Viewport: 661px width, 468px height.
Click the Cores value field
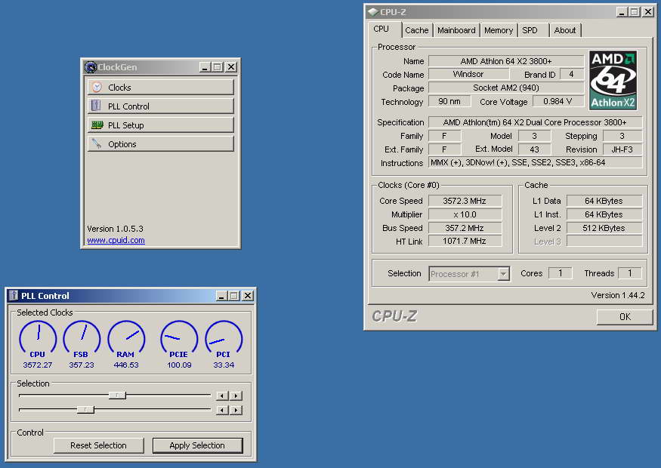[x=561, y=273]
